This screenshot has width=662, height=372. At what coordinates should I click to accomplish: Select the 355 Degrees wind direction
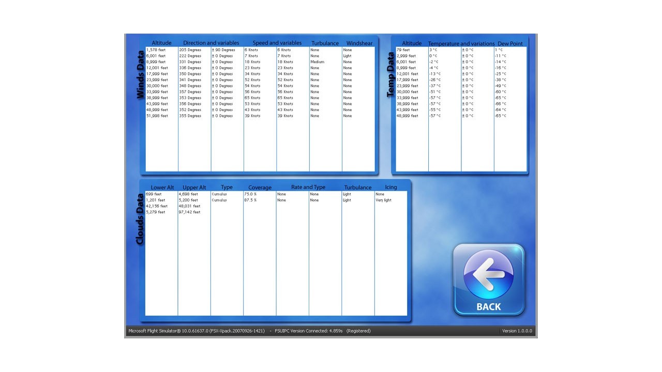click(190, 116)
